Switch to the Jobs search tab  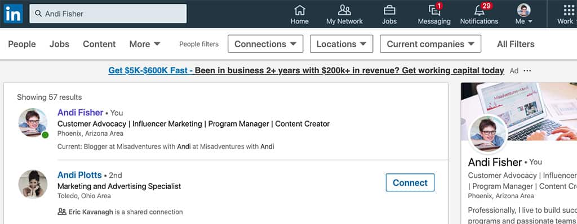[59, 44]
